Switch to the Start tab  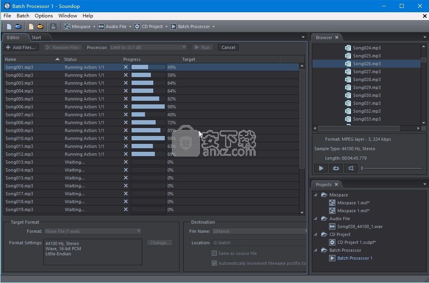[x=37, y=38]
